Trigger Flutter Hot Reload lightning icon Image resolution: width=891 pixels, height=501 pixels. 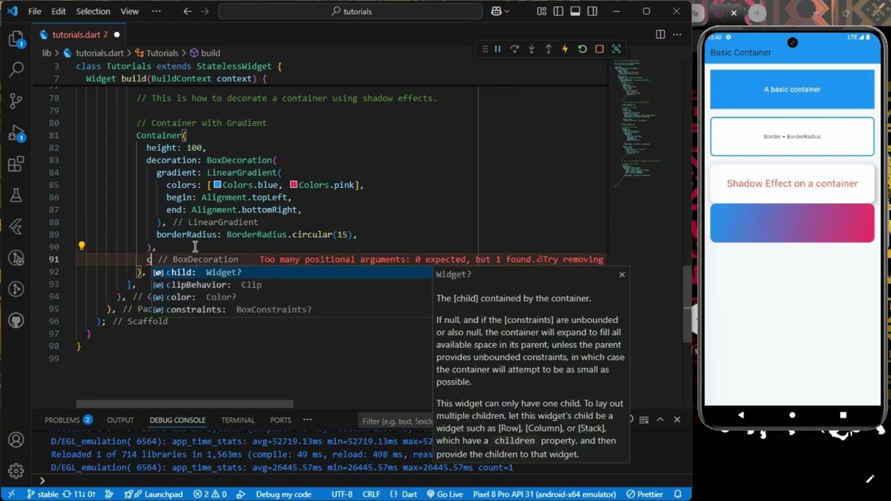pos(565,49)
